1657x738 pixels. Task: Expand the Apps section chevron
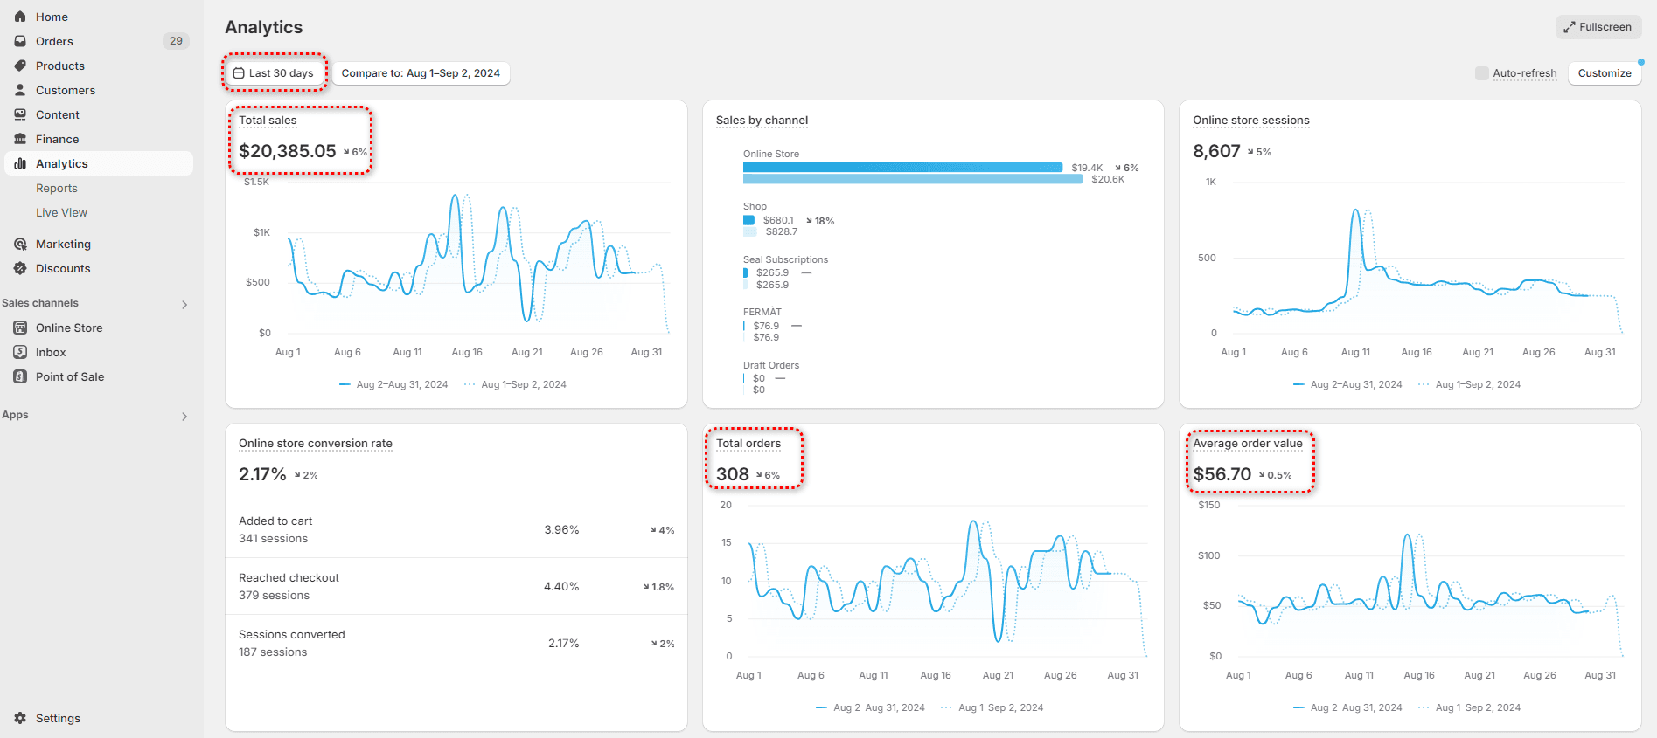point(184,416)
